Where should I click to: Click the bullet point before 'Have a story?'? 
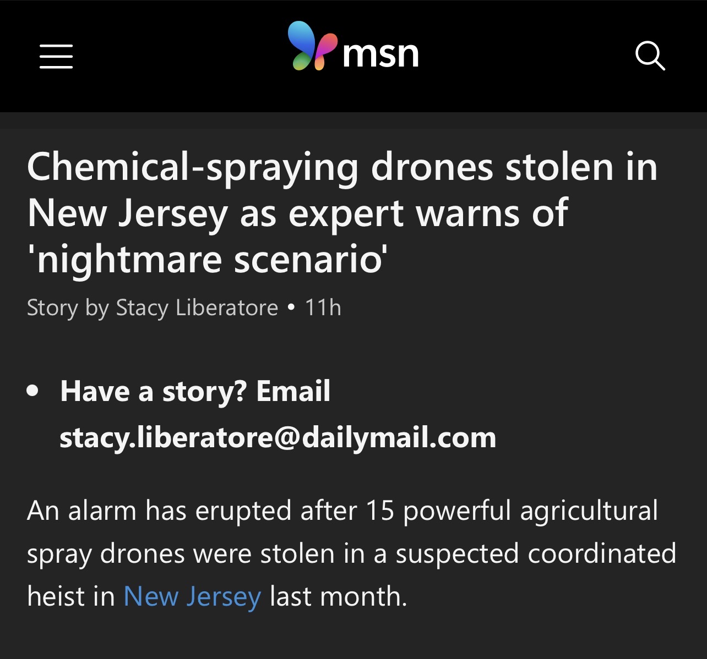tap(33, 391)
